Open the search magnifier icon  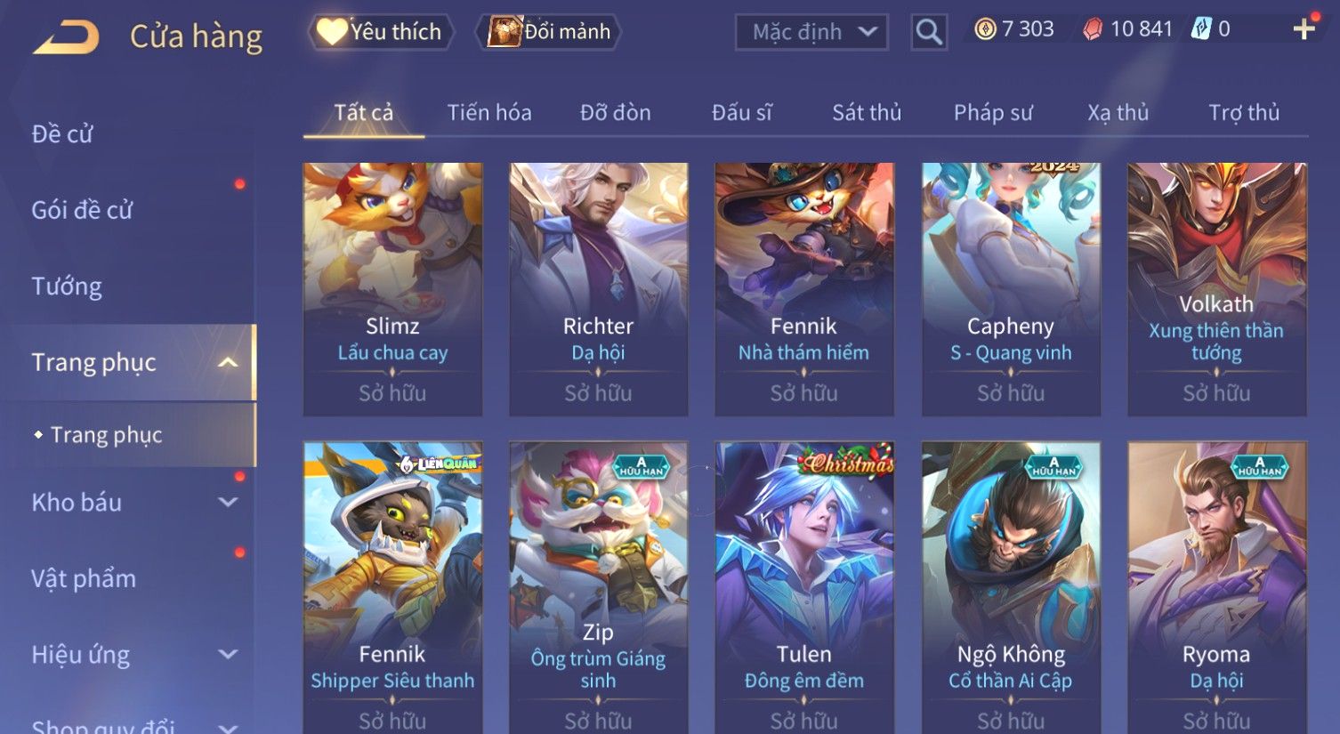tap(928, 32)
